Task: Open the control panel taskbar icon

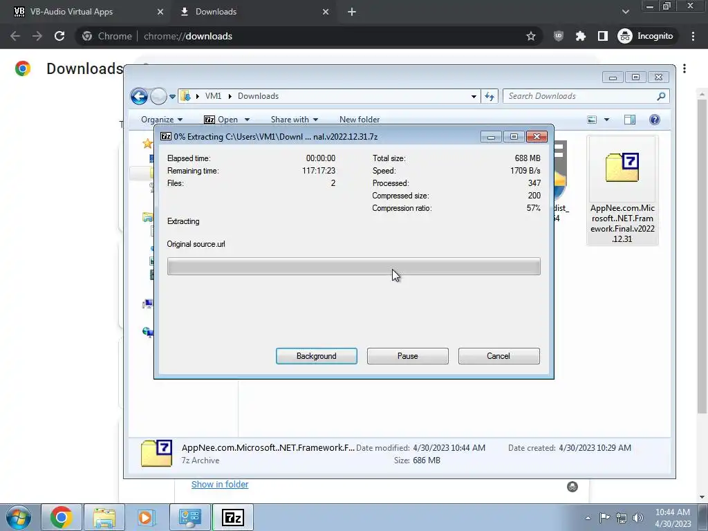Action: 190,517
